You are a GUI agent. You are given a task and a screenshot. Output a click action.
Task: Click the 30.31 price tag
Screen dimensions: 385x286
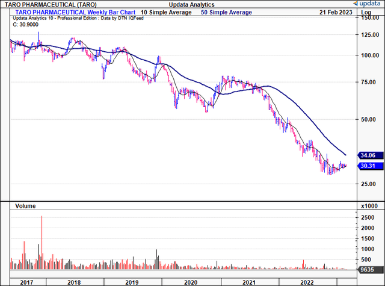[x=371, y=166]
